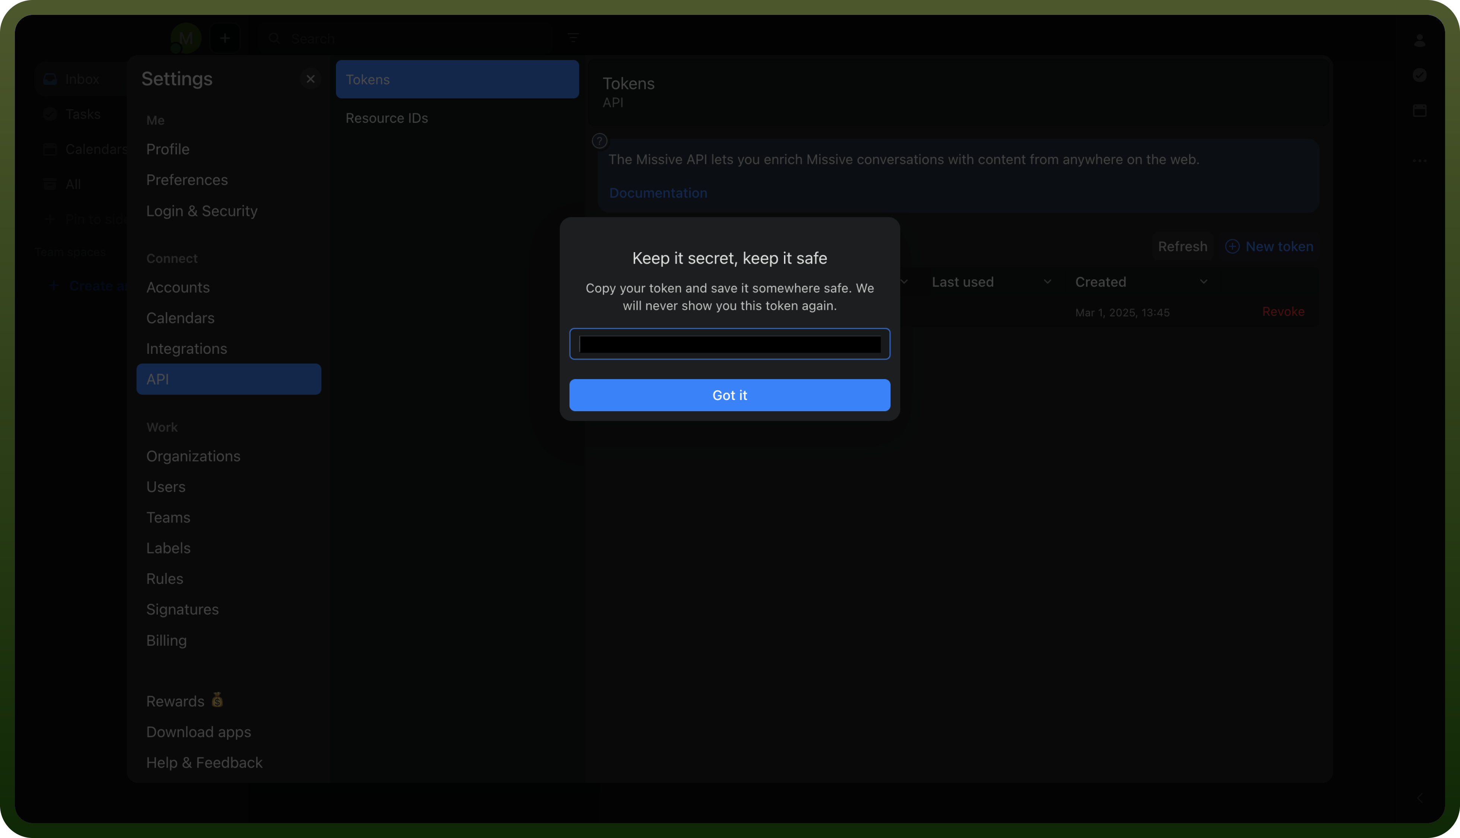Click the New token button

pyautogui.click(x=1269, y=246)
